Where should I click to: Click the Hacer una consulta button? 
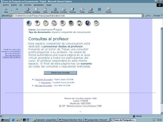coord(60,73)
